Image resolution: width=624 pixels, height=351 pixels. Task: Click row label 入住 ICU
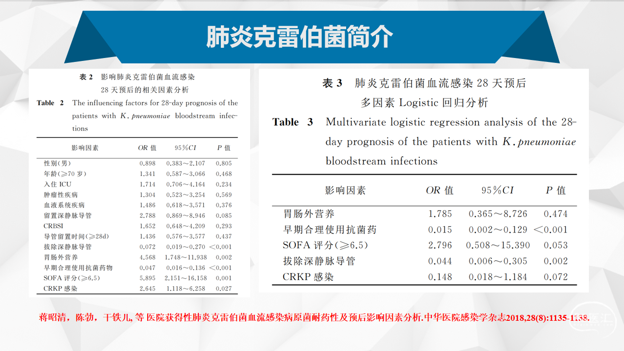click(x=58, y=184)
